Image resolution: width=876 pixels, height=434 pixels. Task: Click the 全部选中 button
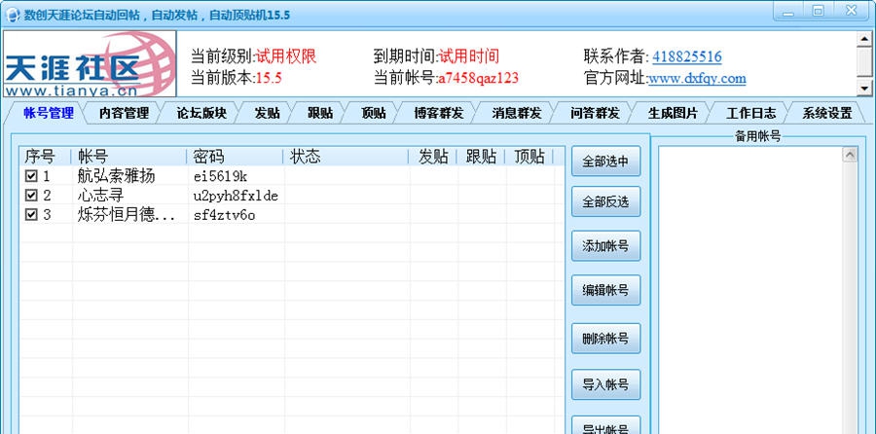point(605,162)
